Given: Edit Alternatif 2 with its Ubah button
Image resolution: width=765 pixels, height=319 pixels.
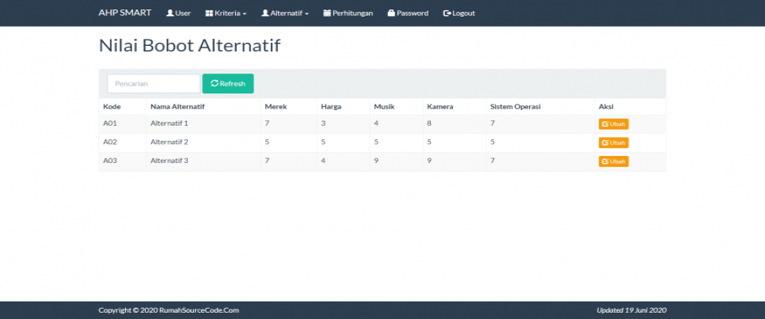Looking at the screenshot, I should point(614,142).
